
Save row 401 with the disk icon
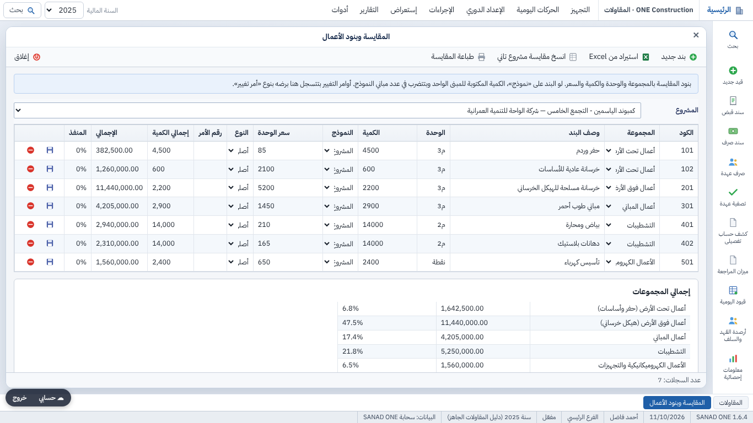coord(50,225)
